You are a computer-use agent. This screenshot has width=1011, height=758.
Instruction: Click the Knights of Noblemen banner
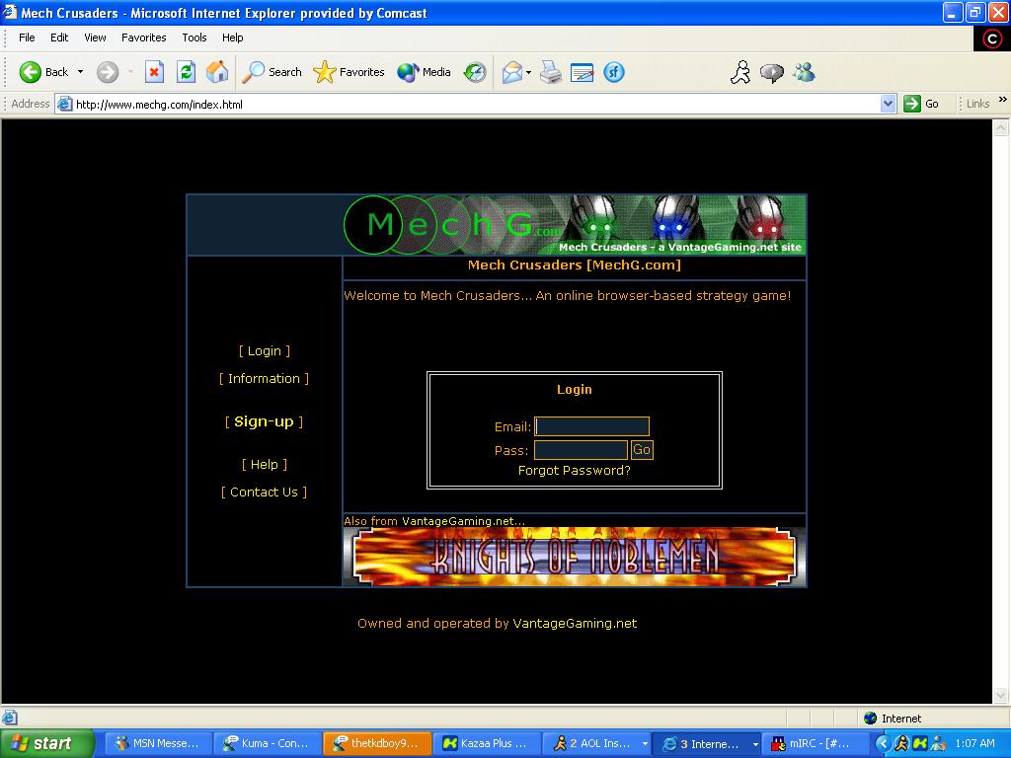575,557
